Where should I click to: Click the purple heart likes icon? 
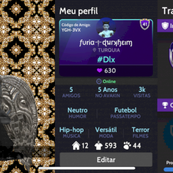(99, 70)
